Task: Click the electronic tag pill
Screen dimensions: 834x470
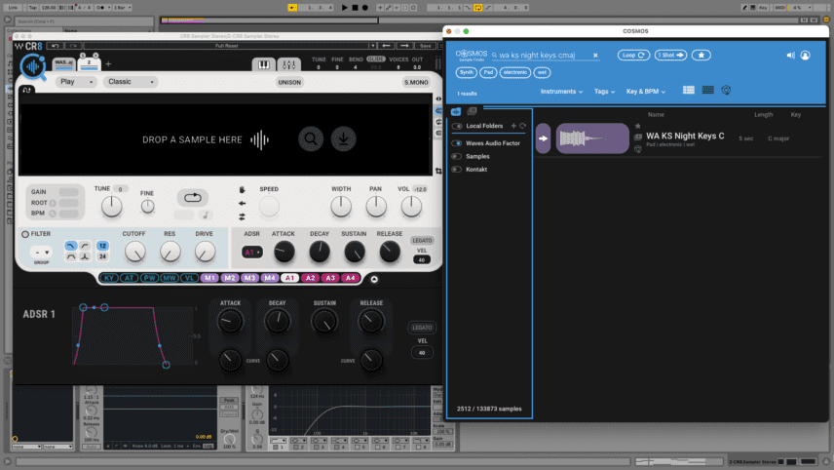Action: (514, 72)
